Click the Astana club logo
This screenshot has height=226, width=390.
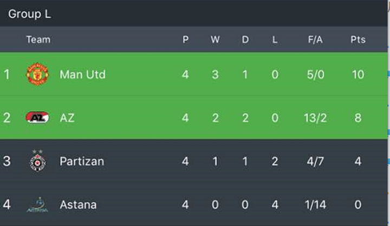click(38, 205)
